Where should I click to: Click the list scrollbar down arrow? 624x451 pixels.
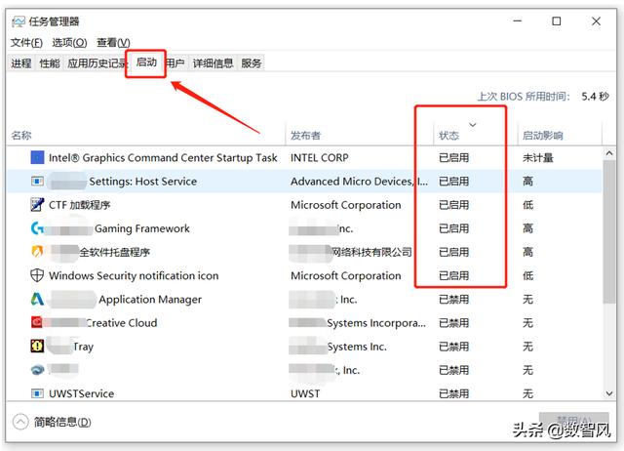tap(609, 393)
